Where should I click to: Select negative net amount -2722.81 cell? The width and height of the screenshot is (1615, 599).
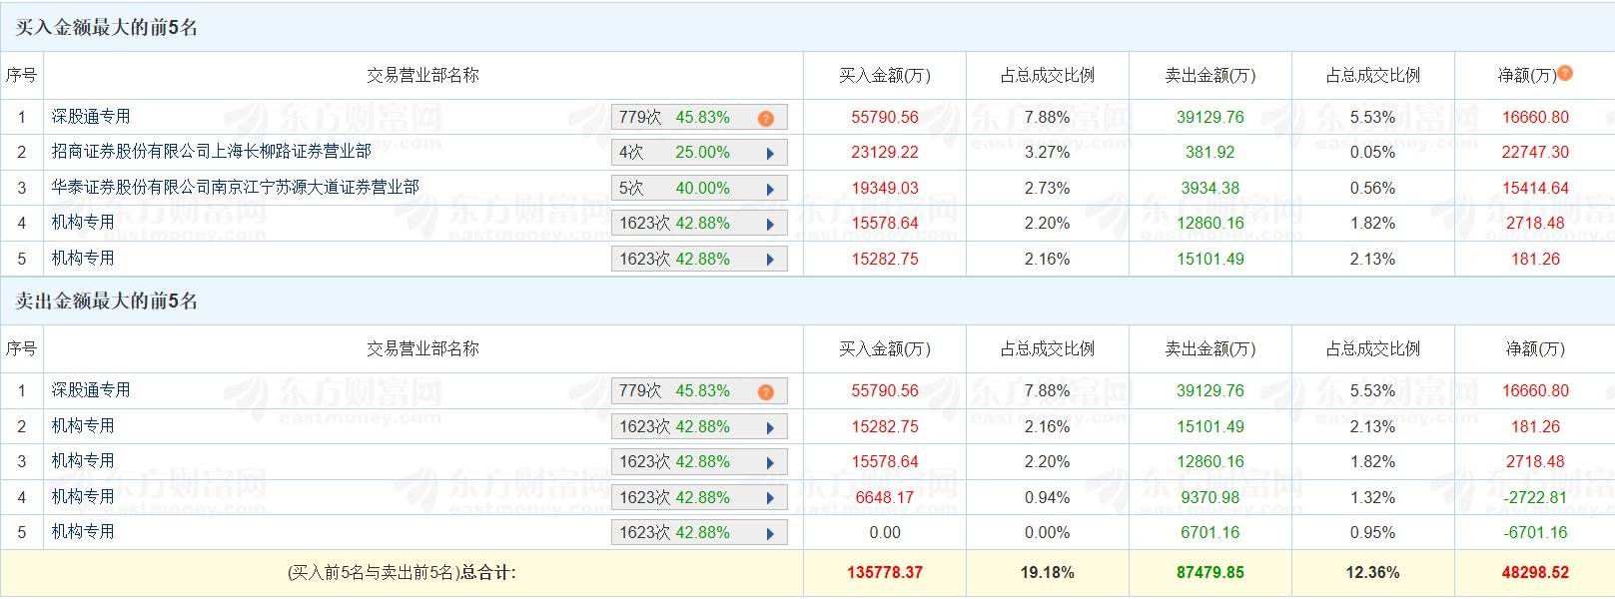1535,498
